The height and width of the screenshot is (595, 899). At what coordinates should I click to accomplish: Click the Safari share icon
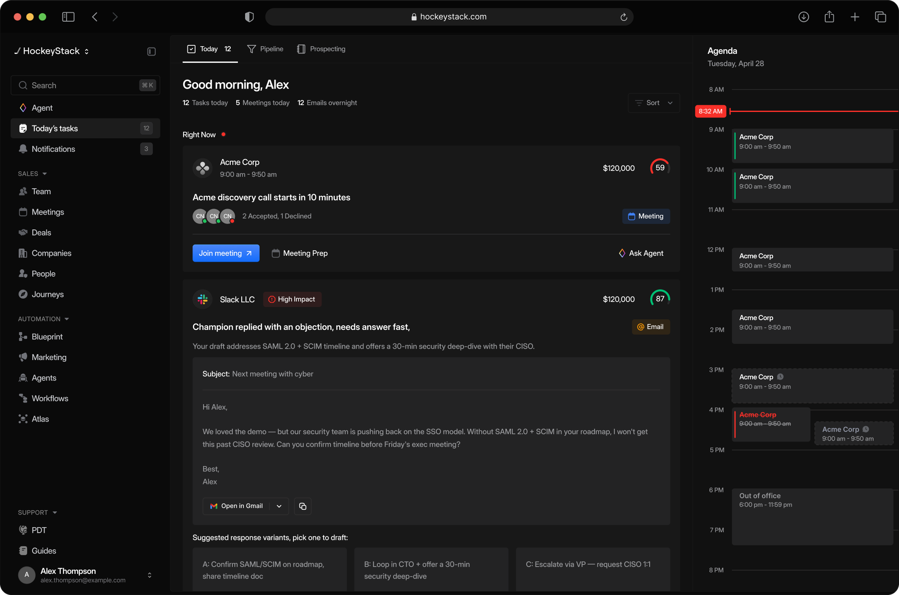coord(829,17)
